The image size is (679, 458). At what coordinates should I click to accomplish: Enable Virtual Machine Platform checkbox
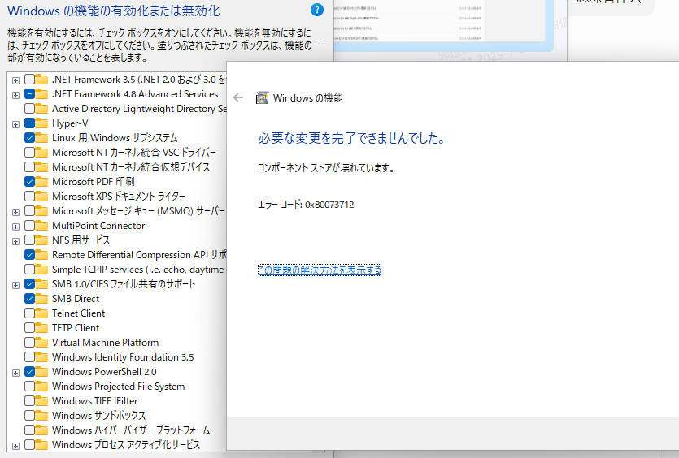[x=29, y=343]
